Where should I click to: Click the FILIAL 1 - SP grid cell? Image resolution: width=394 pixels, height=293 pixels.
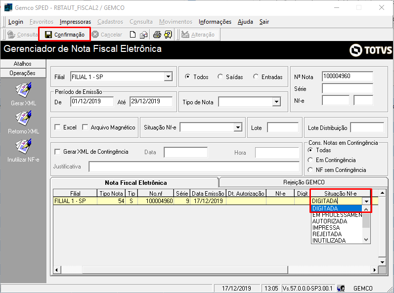click(75, 201)
